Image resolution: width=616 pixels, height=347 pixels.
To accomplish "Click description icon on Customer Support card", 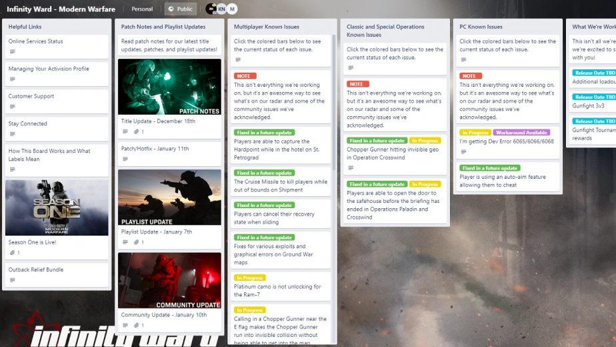I will click(13, 107).
